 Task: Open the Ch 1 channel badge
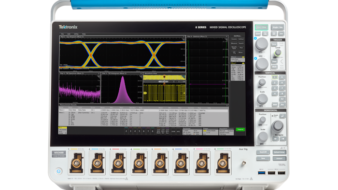pos(62,131)
